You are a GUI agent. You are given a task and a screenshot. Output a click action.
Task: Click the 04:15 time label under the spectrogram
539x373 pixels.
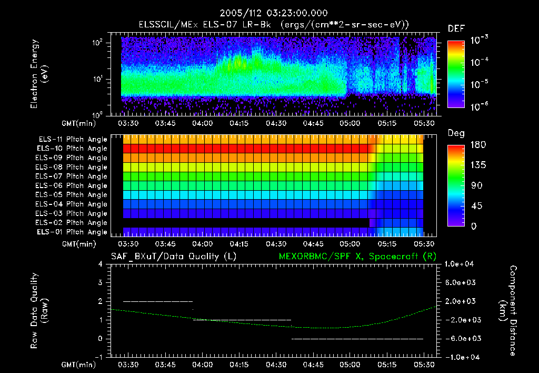coord(239,123)
